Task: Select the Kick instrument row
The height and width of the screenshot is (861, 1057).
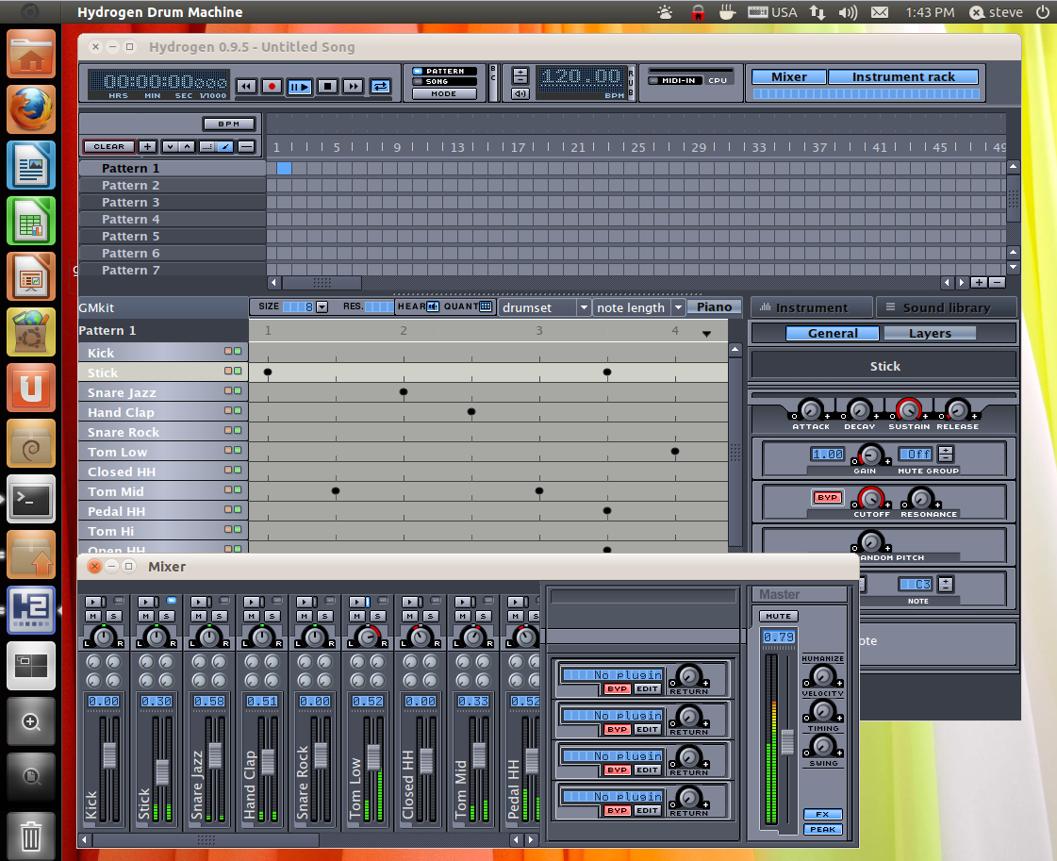Action: pyautogui.click(x=163, y=353)
